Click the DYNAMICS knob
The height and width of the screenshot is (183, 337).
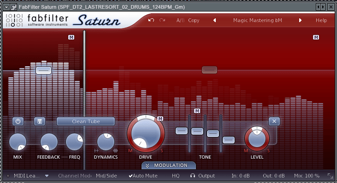pyautogui.click(x=106, y=142)
